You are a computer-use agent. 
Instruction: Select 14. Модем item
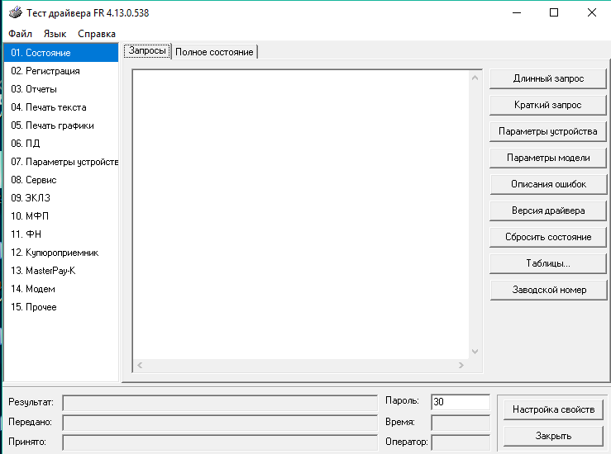(61, 289)
